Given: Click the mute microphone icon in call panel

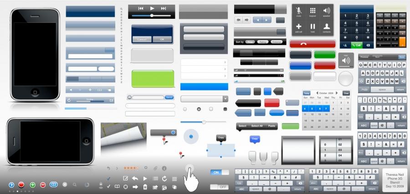Looking at the screenshot, I should click(x=298, y=11).
